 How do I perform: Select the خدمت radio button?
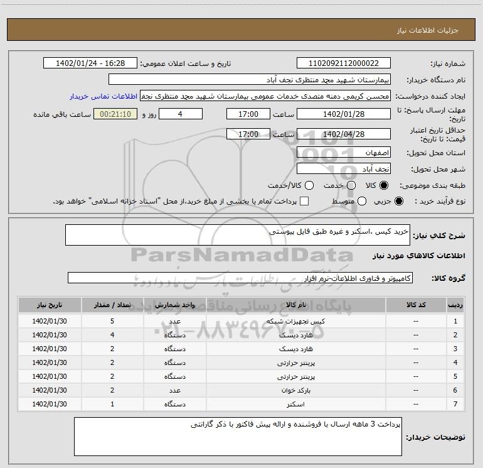pyautogui.click(x=351, y=186)
